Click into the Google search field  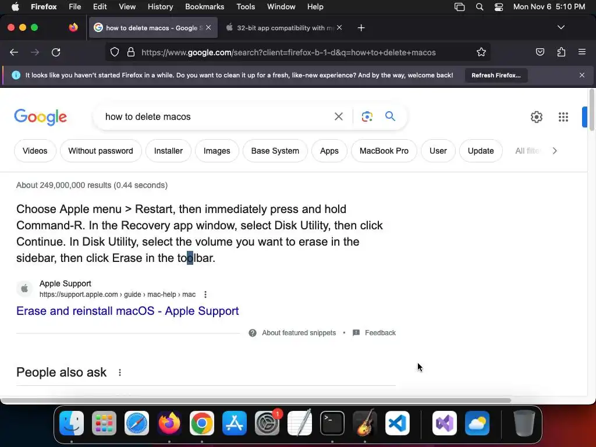click(217, 116)
